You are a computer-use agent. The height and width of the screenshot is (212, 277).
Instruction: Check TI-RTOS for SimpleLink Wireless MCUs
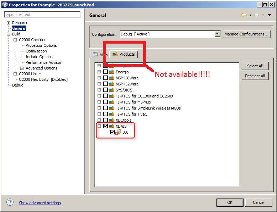click(105, 108)
